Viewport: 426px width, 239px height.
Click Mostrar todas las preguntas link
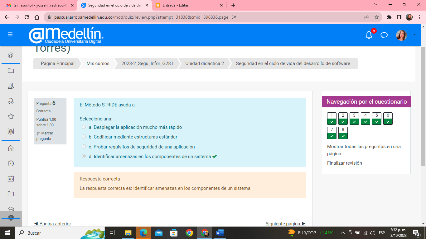coord(364,150)
